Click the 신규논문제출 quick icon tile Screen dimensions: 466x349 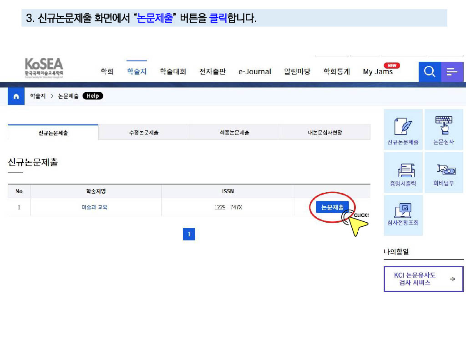(x=403, y=130)
